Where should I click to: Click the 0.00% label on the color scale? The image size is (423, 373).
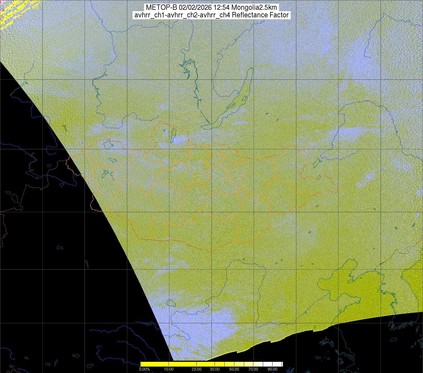(145, 369)
